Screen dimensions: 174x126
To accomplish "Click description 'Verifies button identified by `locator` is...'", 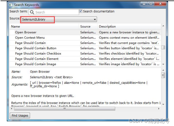I will click(x=129, y=48).
